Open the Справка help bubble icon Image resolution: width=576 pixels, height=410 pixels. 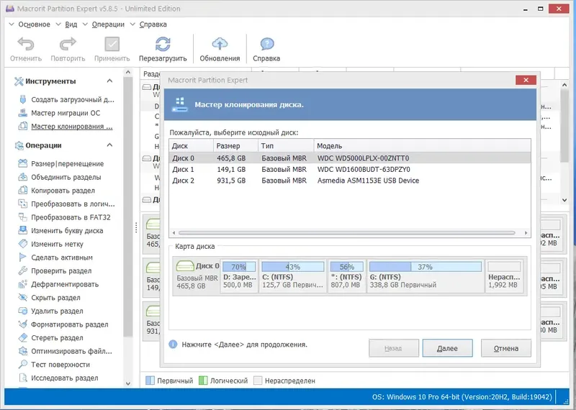pos(266,44)
